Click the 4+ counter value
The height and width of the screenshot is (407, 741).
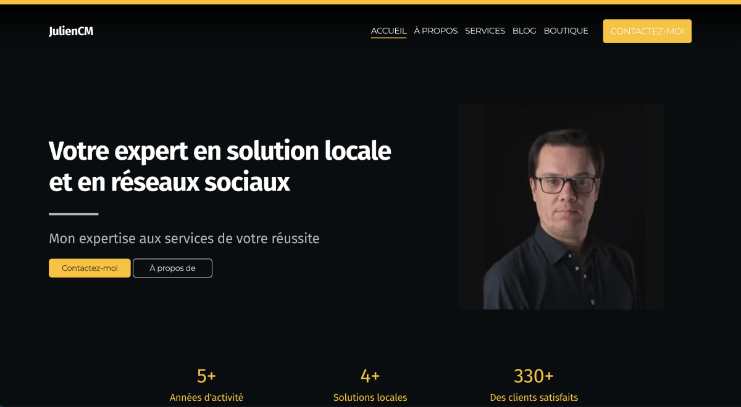tap(370, 376)
